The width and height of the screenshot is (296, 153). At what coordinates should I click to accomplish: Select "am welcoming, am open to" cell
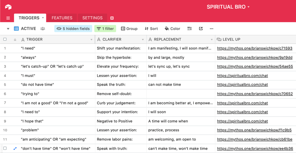(x=181, y=139)
